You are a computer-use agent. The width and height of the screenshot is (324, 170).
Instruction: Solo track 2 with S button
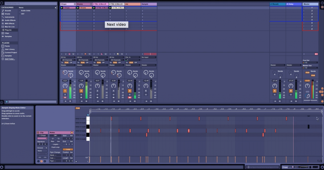click(x=81, y=94)
